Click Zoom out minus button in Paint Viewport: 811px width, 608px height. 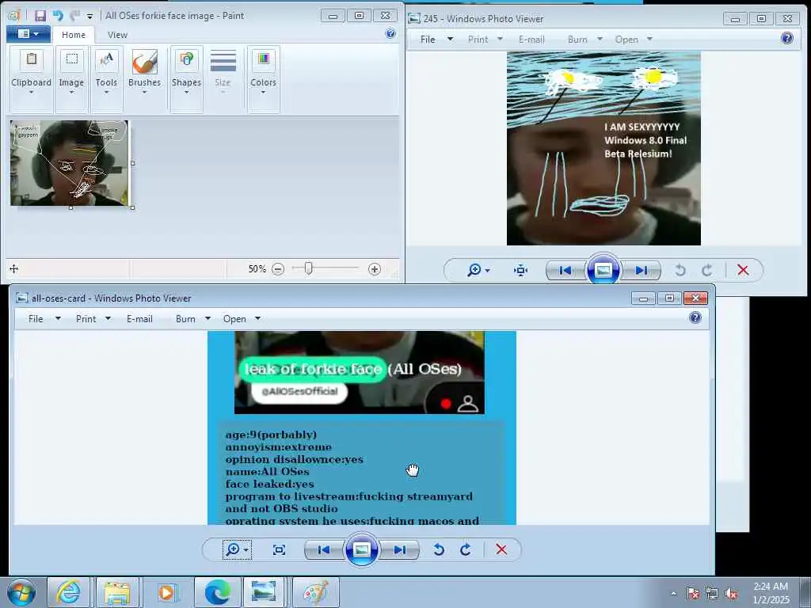pos(278,269)
